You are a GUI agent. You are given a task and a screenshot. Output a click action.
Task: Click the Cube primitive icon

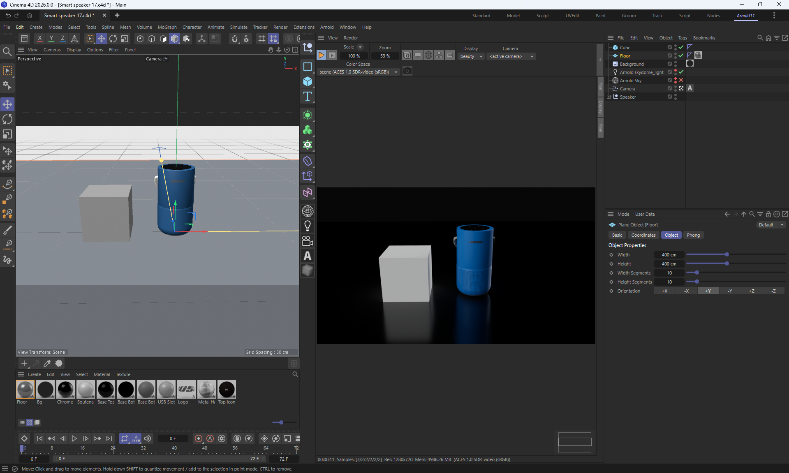[308, 81]
